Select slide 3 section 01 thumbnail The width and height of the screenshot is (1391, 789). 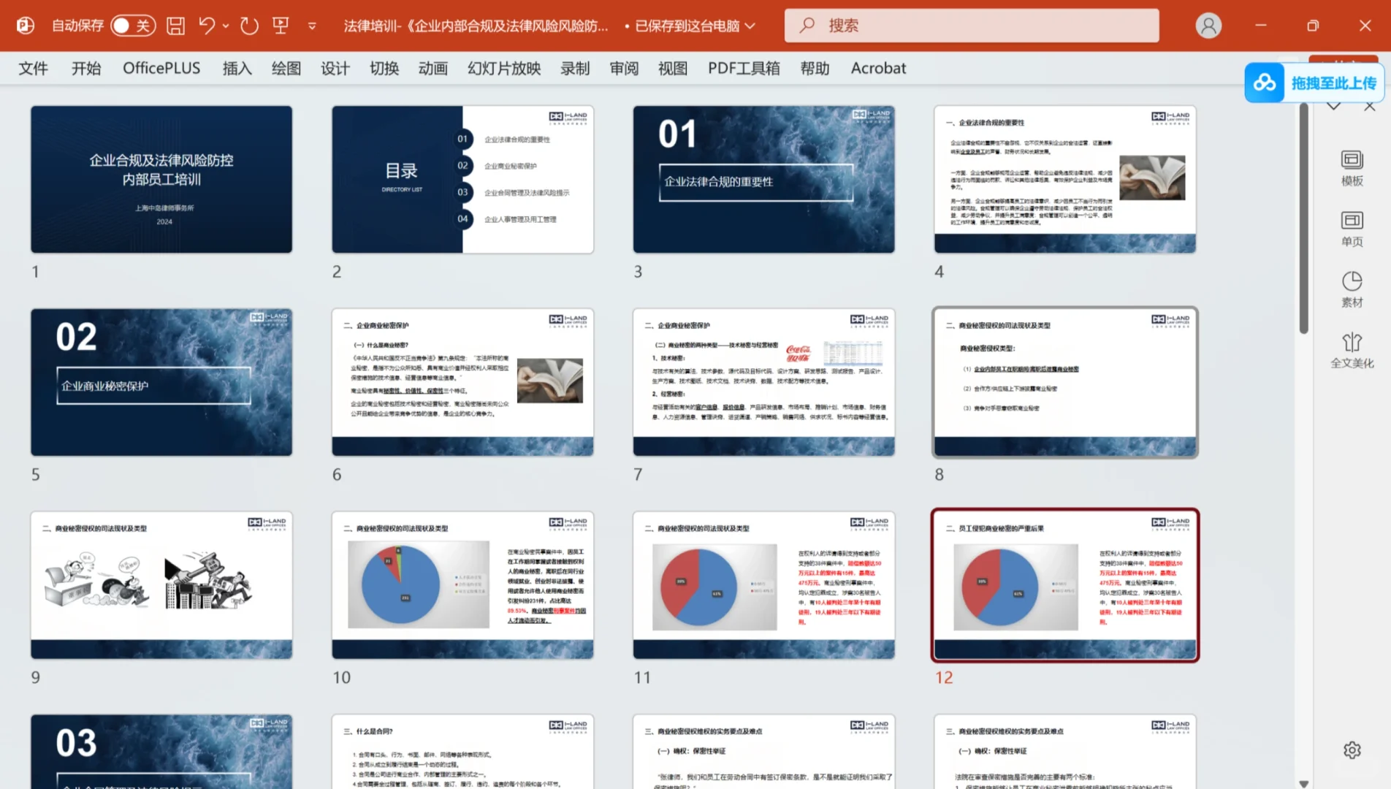[763, 180]
